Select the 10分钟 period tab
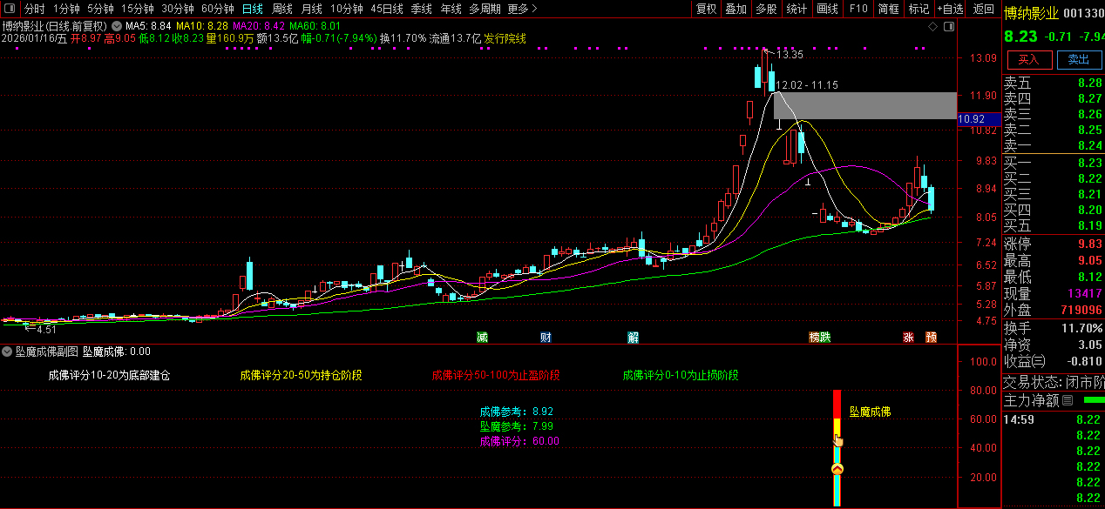This screenshot has height=509, width=1105. coord(347,9)
